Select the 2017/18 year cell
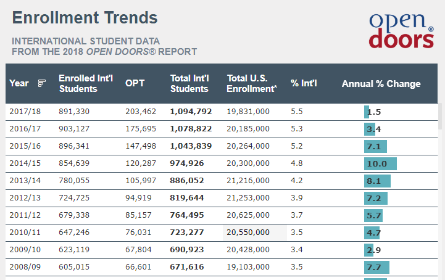Image resolution: width=445 pixels, height=280 pixels. tap(25, 112)
